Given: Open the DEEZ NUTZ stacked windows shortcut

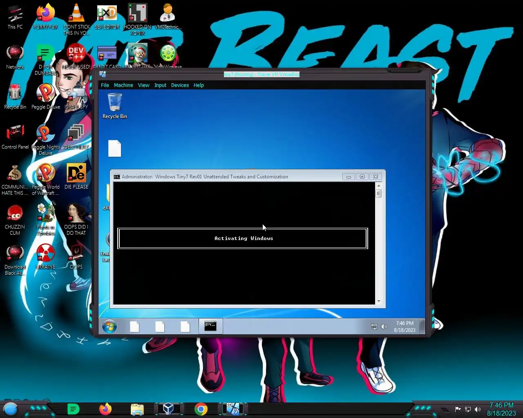Looking at the screenshot, I should [76, 137].
